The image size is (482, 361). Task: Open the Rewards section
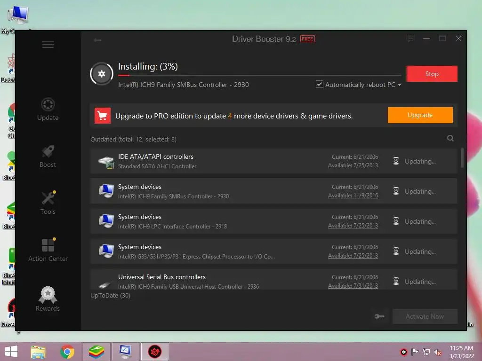tap(48, 299)
